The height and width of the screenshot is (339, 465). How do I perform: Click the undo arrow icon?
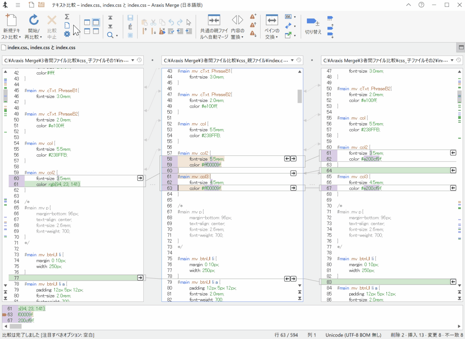click(171, 22)
